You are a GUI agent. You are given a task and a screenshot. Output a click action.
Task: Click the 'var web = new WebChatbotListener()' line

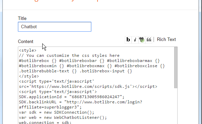tap(63, 117)
